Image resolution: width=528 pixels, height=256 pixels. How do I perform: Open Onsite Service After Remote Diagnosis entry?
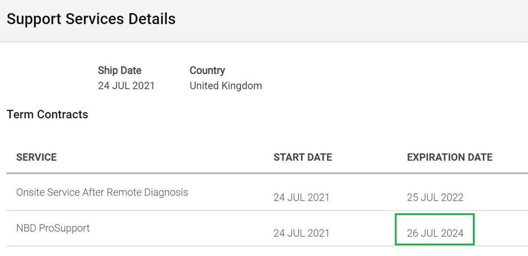102,192
